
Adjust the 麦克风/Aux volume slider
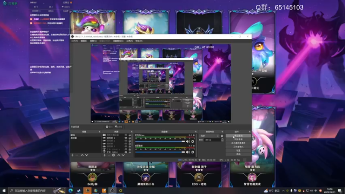pyautogui.click(x=160, y=141)
